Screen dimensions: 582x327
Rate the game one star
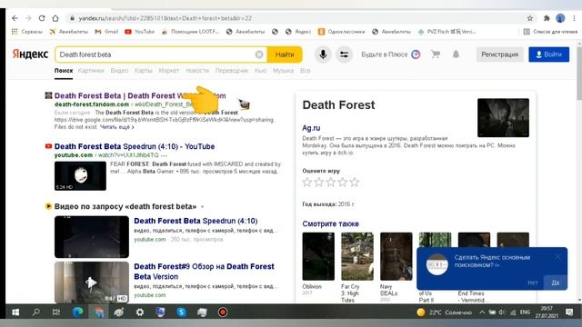(x=307, y=182)
